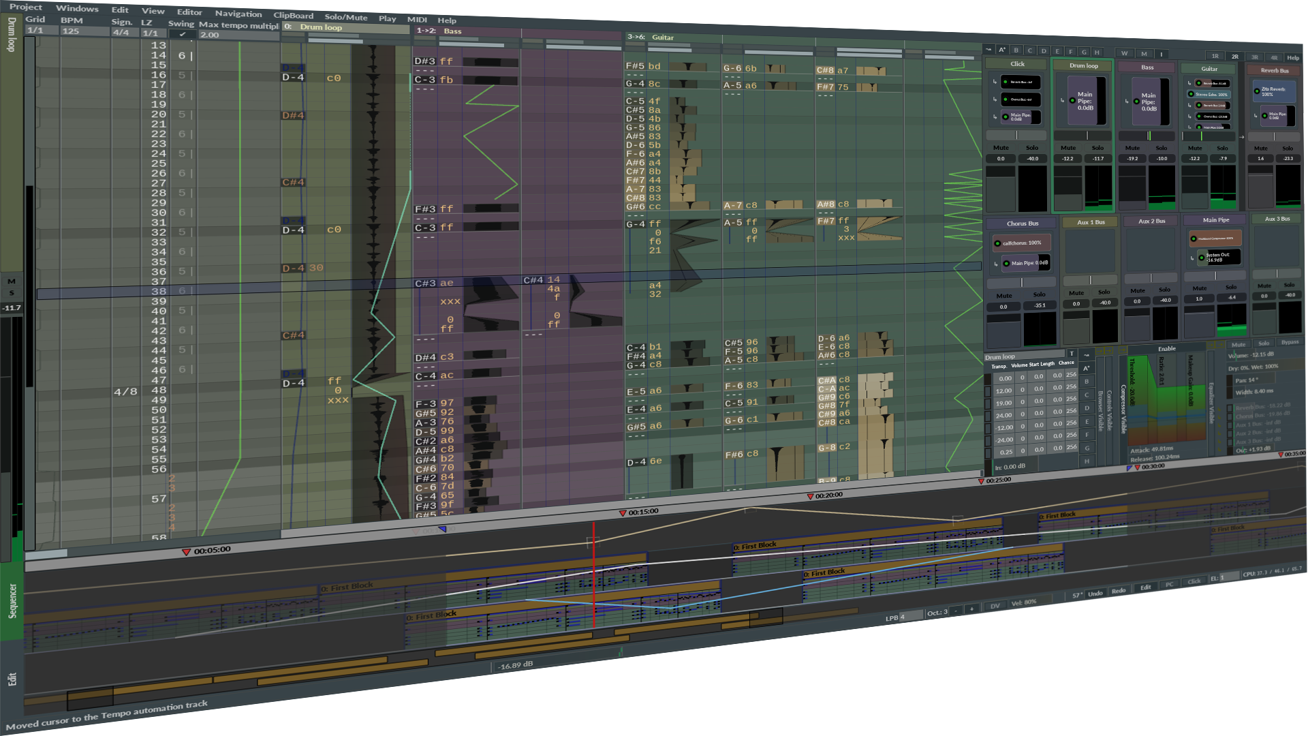Set mixer to 3R rows
This screenshot has height=736, width=1308.
point(1255,57)
